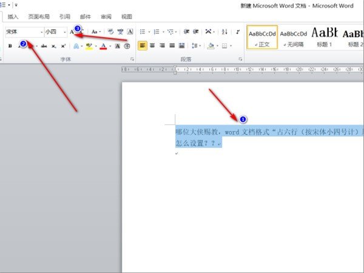Switch to the 引用 ribbon tab
This screenshot has width=364, height=273.
[x=65, y=16]
